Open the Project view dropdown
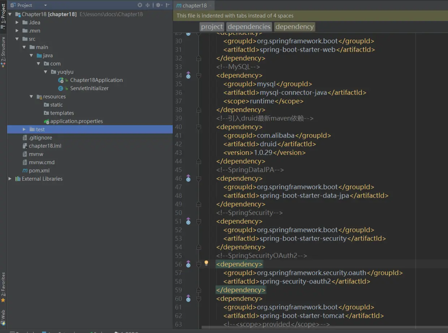The width and height of the screenshot is (448, 333). [46, 5]
